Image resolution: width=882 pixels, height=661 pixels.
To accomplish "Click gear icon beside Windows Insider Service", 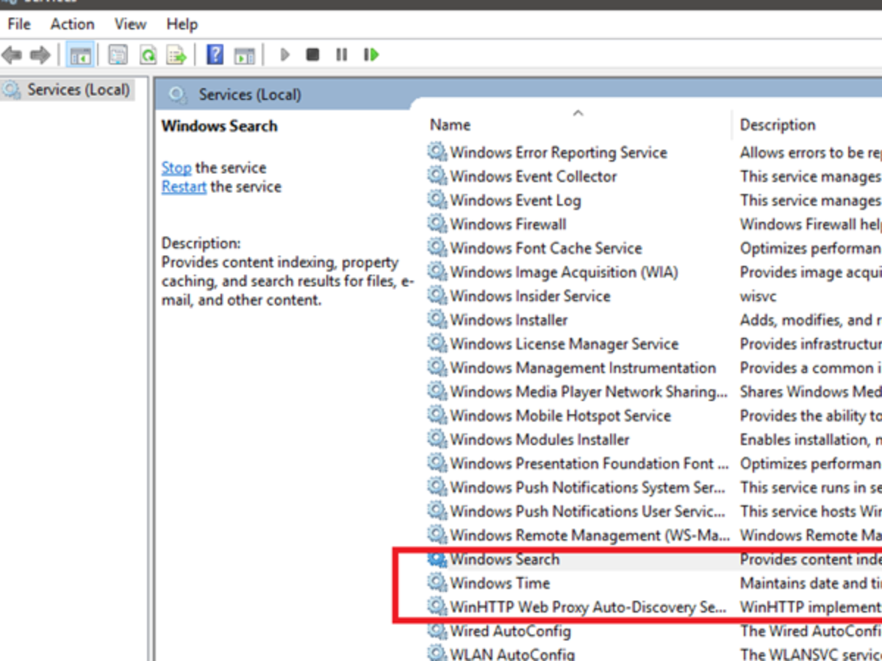I will pos(437,296).
